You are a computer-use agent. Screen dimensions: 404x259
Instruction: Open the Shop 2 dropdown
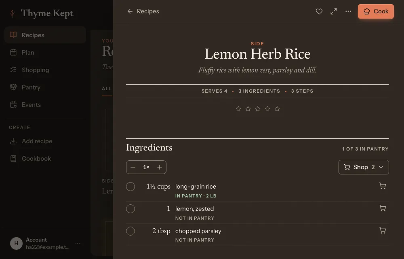[364, 167]
